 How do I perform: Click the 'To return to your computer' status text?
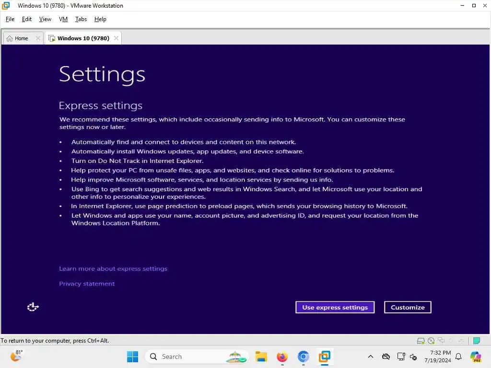[55, 341]
